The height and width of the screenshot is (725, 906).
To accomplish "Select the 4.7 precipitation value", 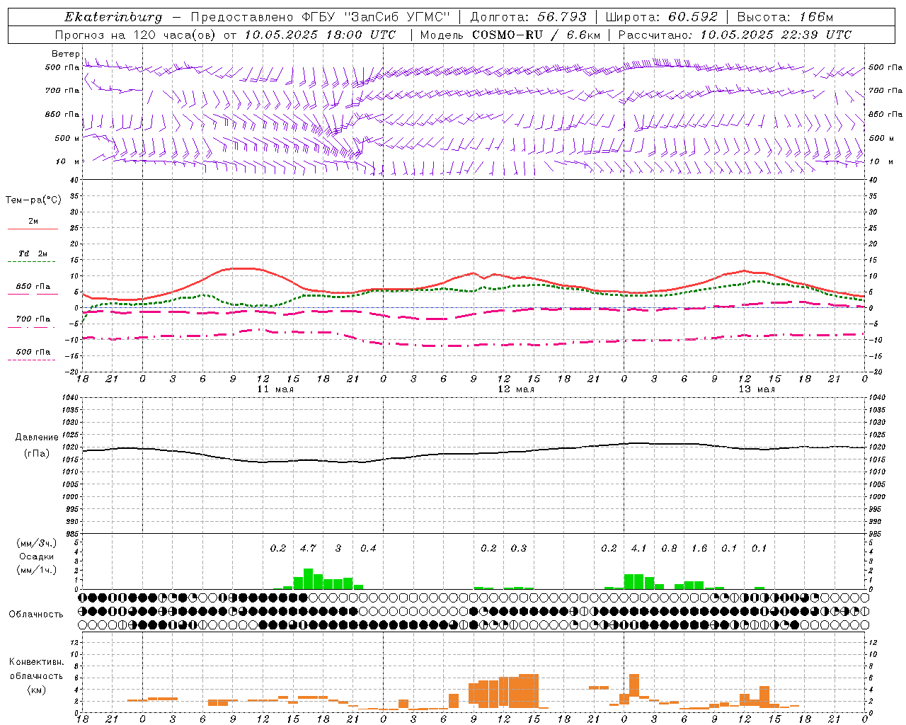I will [x=308, y=548].
